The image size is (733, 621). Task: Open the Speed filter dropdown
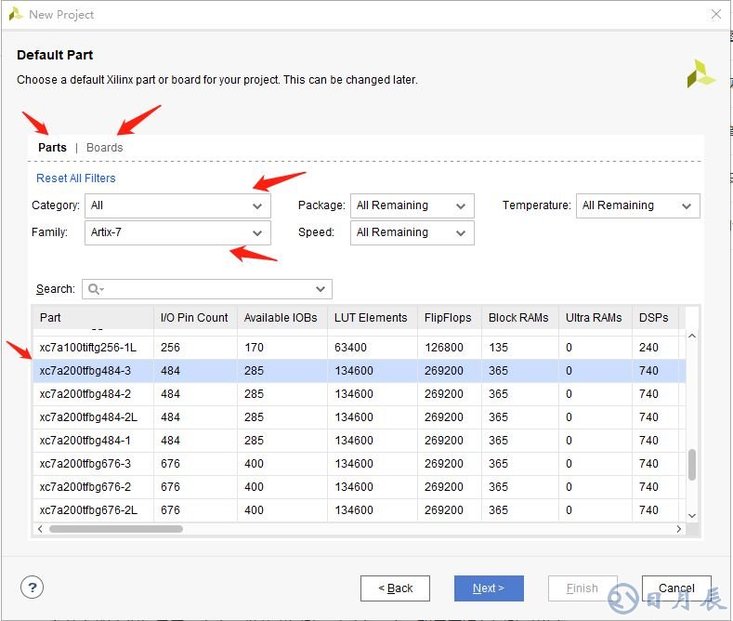pos(412,232)
